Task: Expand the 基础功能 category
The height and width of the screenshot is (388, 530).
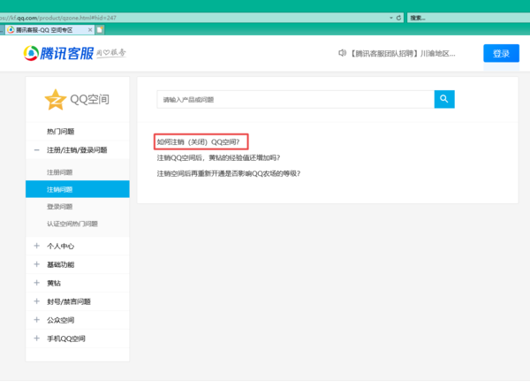Action: click(36, 264)
